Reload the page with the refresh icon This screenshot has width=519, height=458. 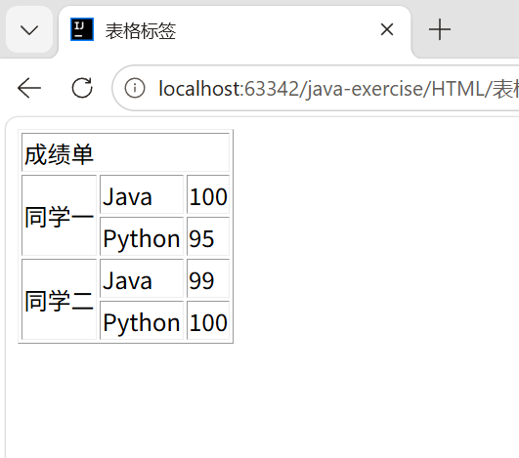[x=82, y=88]
